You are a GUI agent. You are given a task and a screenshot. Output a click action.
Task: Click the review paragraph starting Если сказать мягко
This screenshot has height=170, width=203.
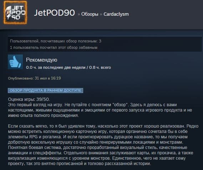point(103,145)
